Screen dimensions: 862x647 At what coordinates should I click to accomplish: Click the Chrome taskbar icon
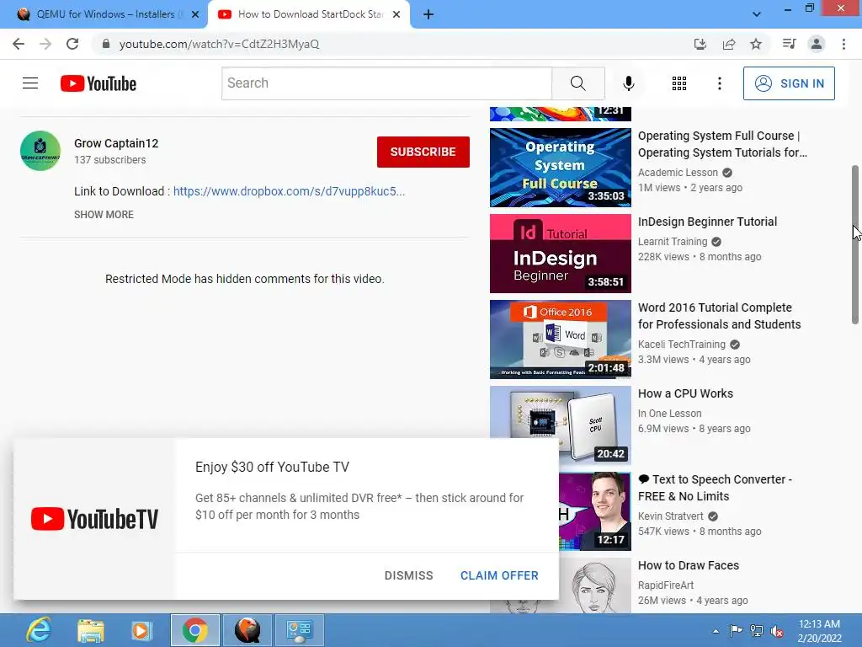[x=194, y=630]
